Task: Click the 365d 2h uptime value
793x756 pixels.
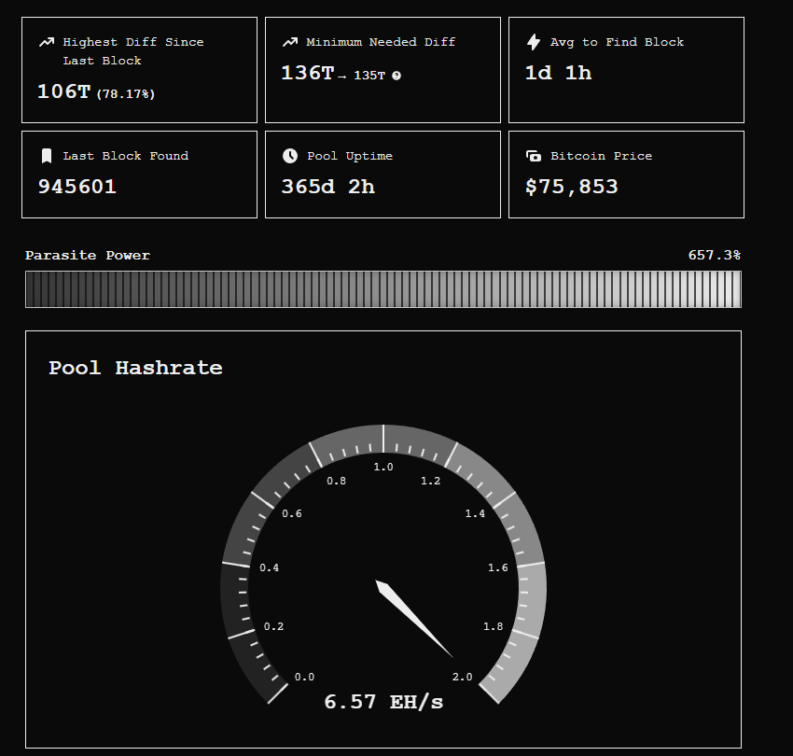Action: pyautogui.click(x=328, y=187)
